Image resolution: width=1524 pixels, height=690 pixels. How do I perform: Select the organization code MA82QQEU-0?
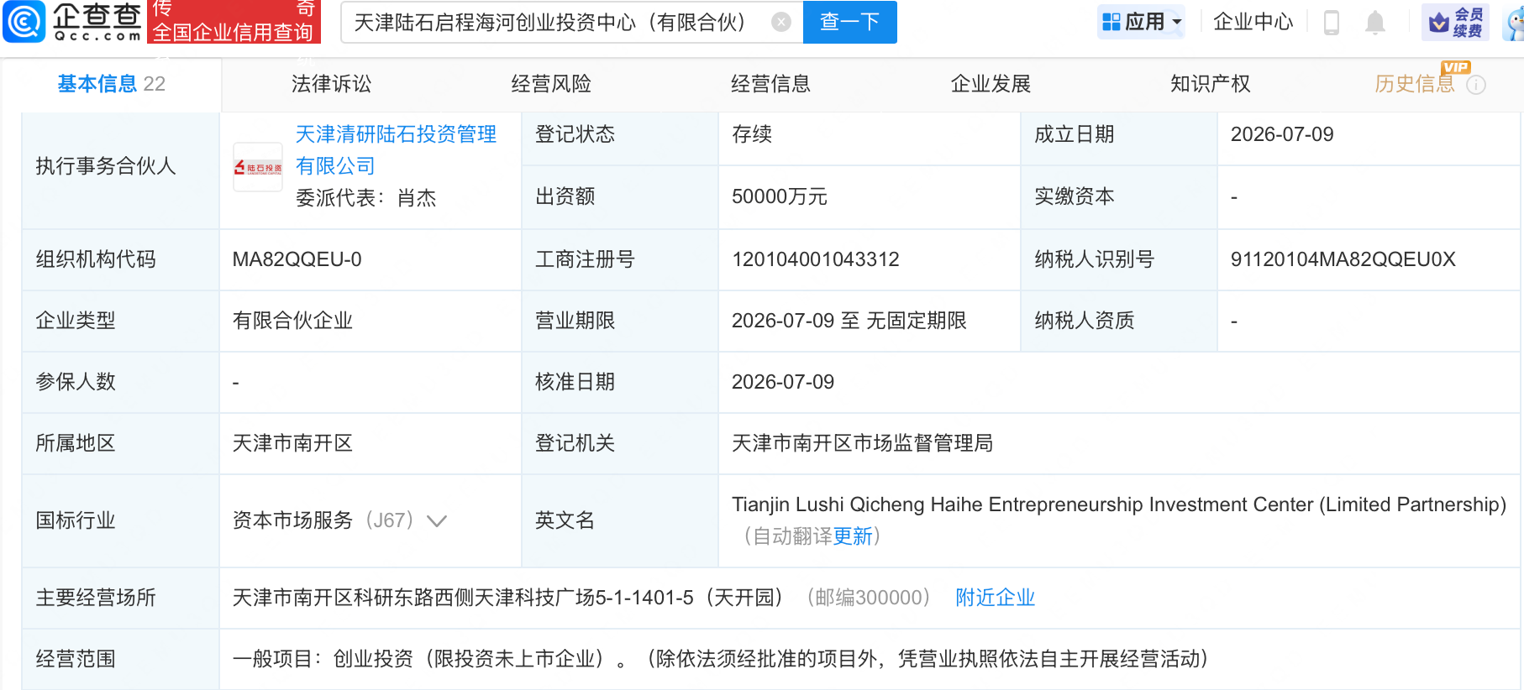[x=297, y=259]
